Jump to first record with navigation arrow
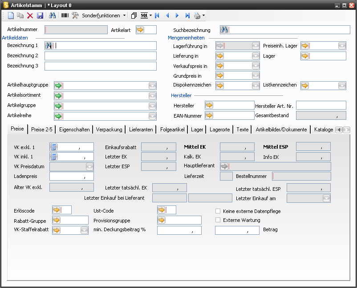Screen dimensions: 357x288 pos(157,16)
